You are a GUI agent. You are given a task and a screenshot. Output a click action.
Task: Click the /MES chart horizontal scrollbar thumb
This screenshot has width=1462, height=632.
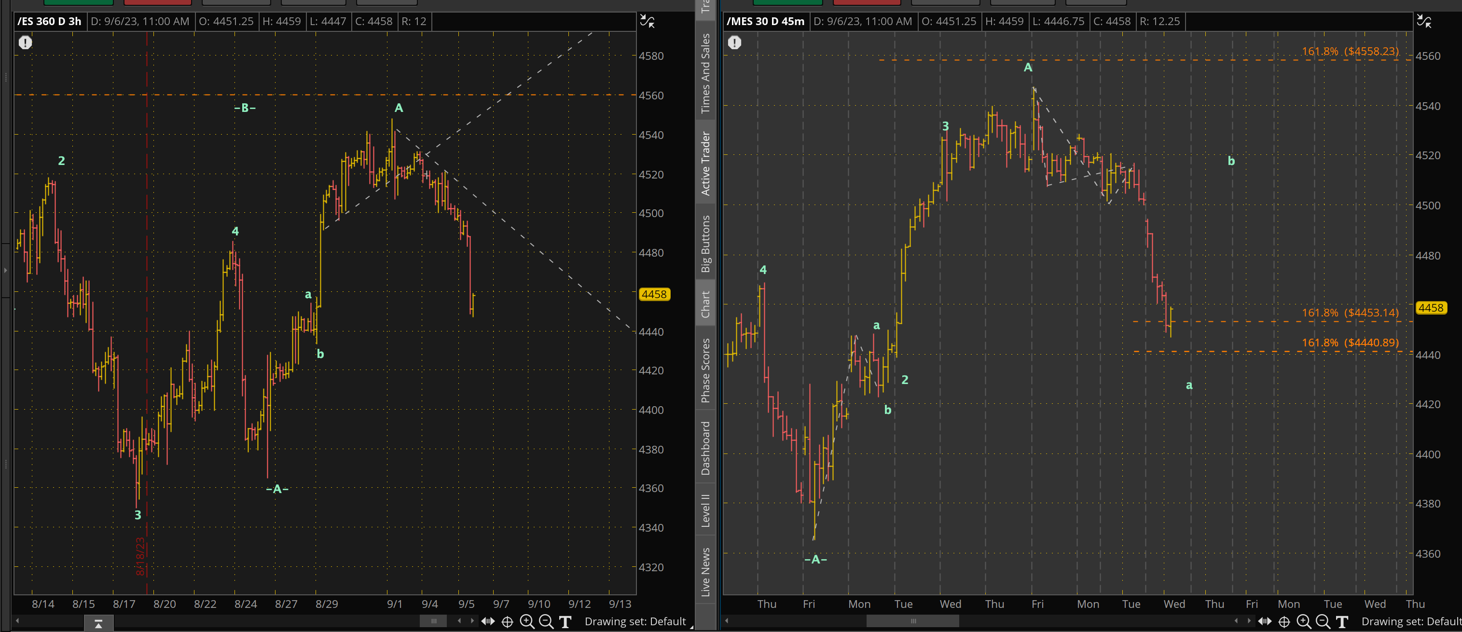pos(912,621)
